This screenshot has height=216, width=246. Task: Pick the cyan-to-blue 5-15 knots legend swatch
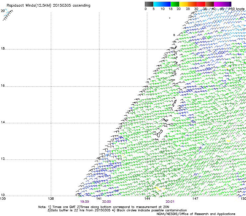[x=162, y=4]
